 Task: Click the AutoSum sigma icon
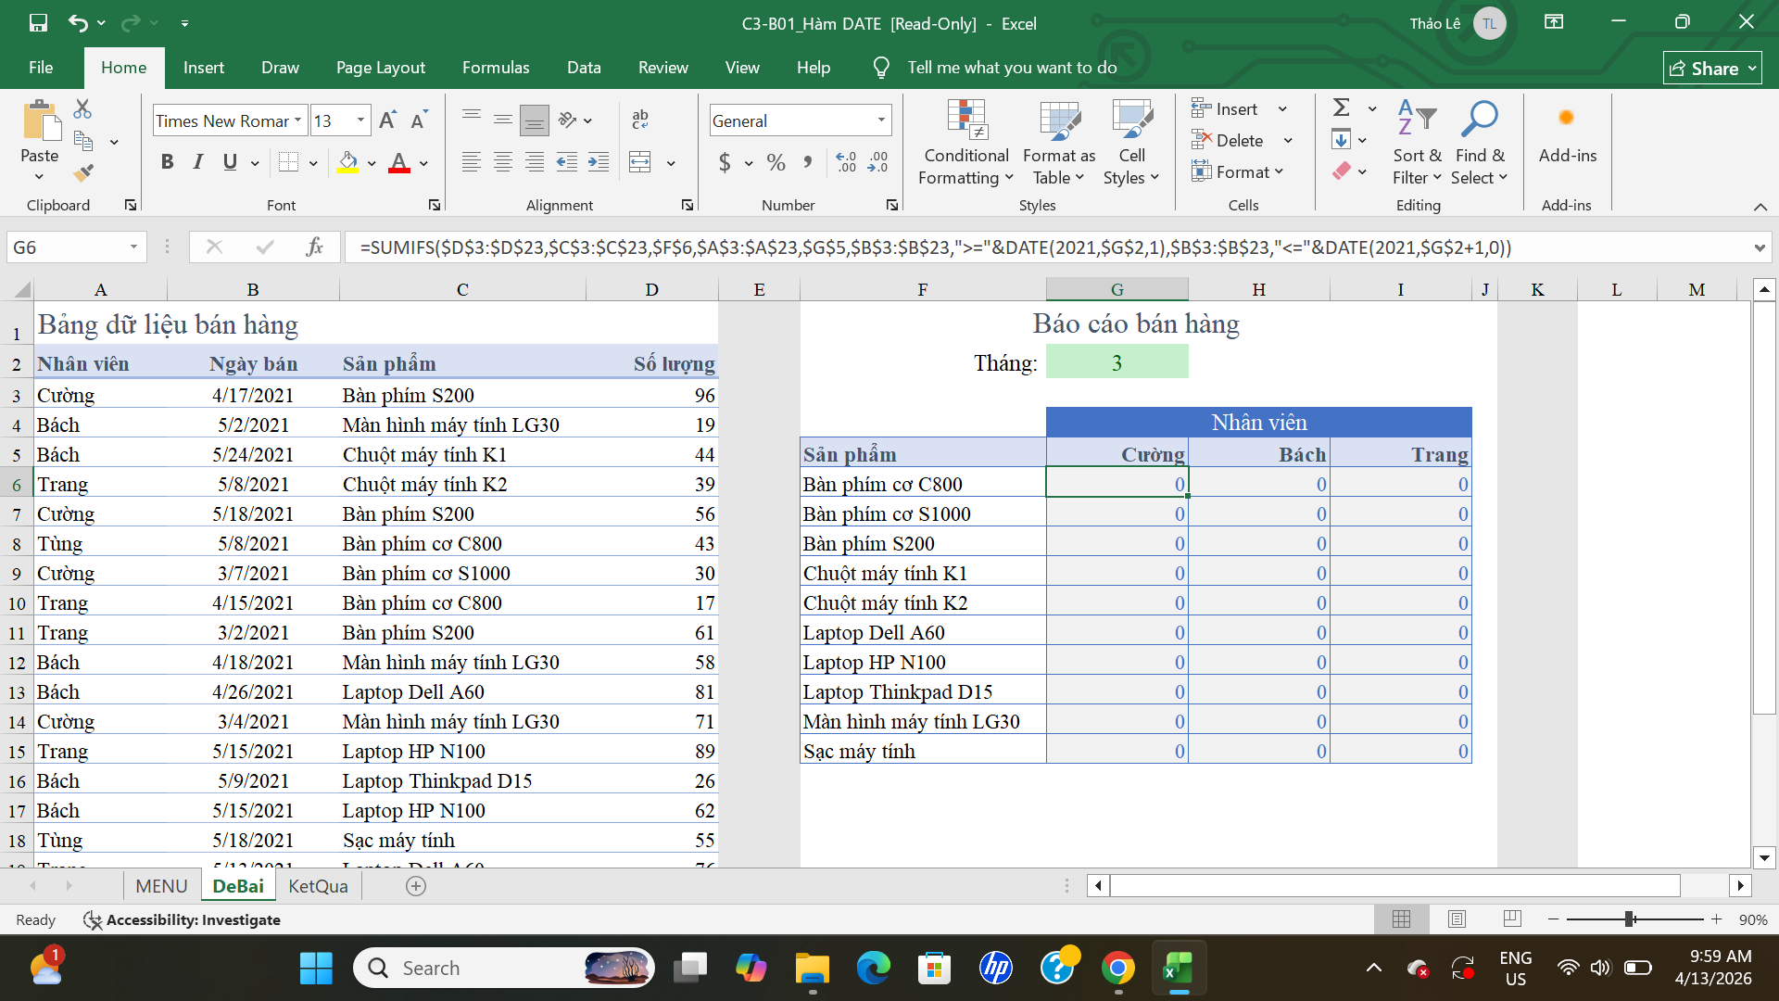1341,108
